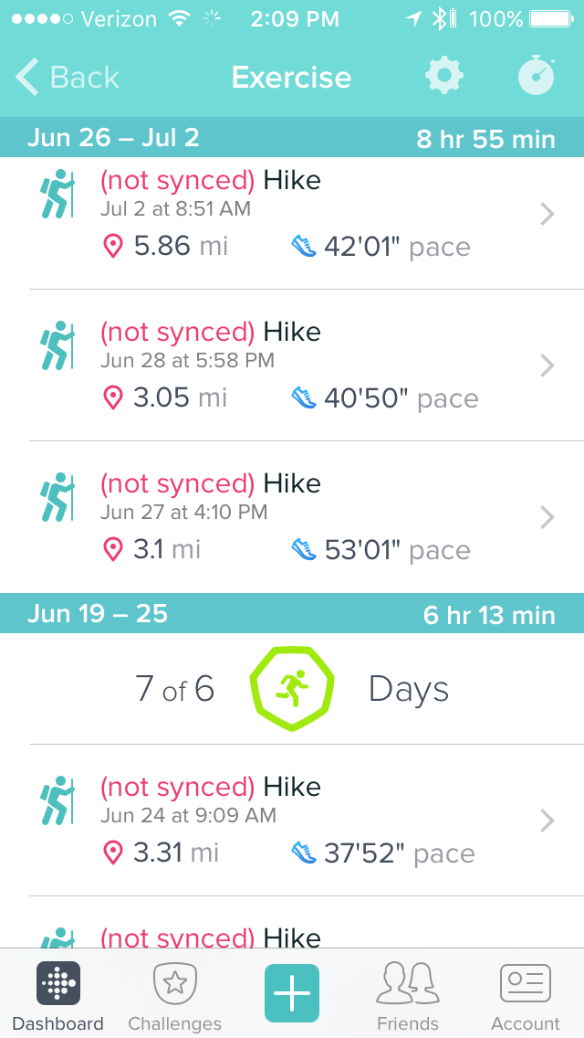Tap the stopwatch icon to track exercise
The image size is (584, 1038).
(537, 77)
